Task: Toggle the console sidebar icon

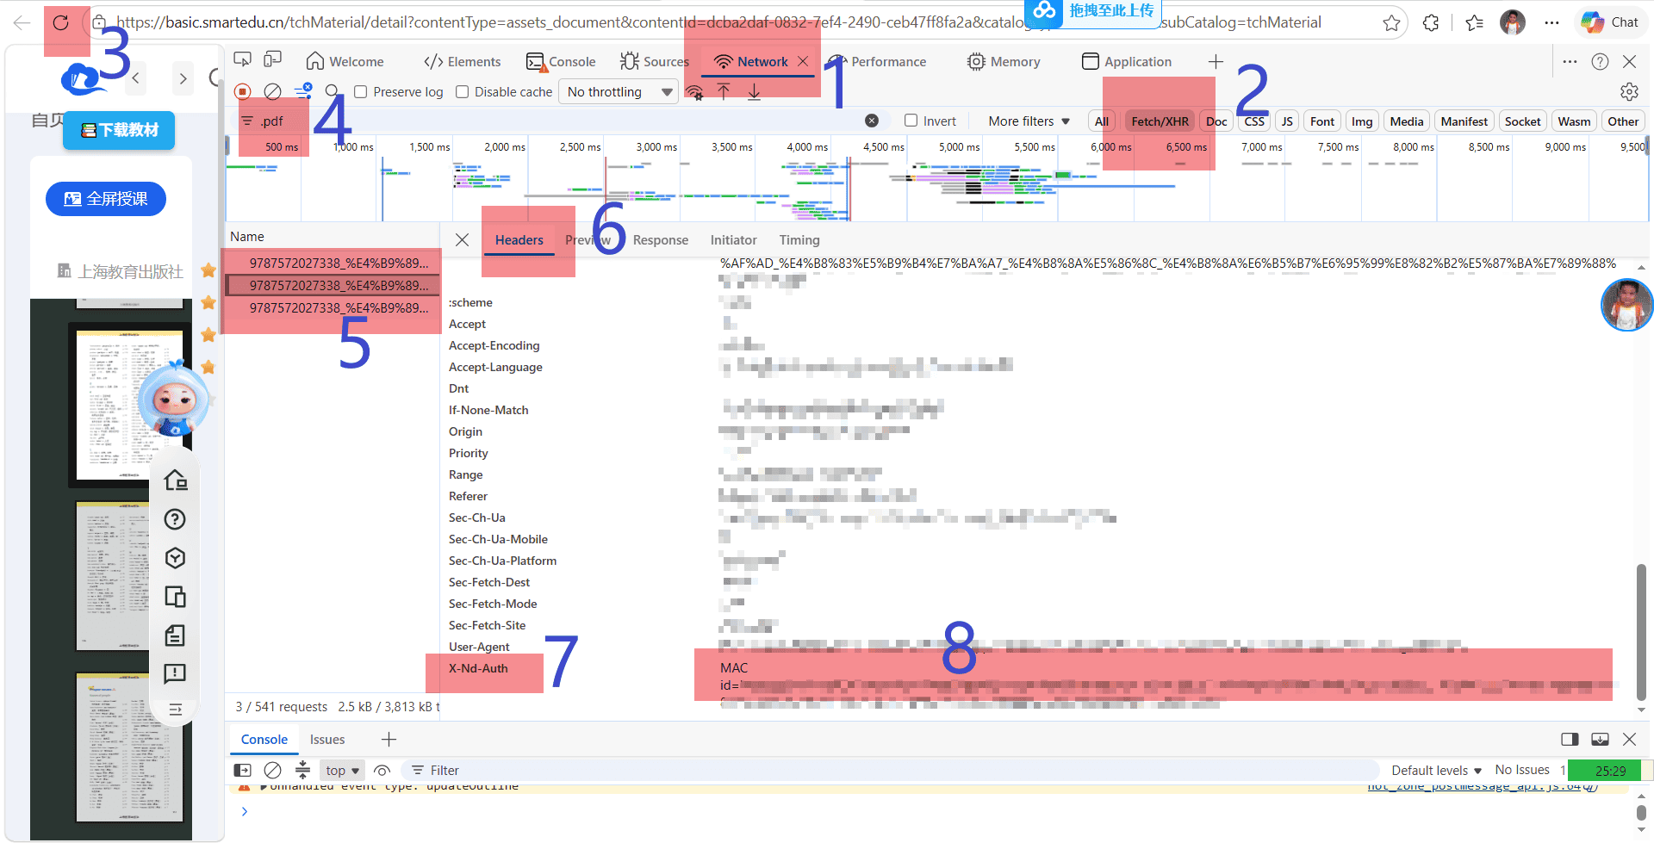Action: [x=243, y=771]
